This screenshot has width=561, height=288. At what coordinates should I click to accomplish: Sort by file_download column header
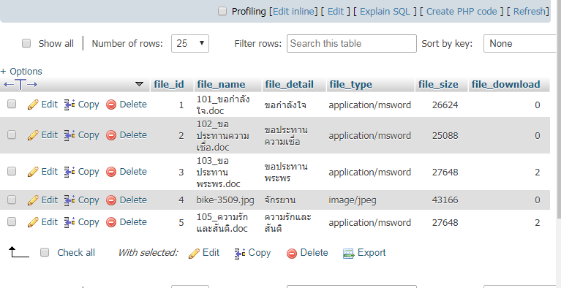[506, 85]
